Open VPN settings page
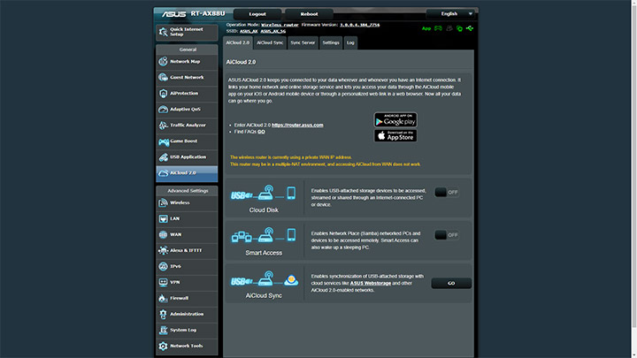This screenshot has width=637, height=358. coord(187,283)
